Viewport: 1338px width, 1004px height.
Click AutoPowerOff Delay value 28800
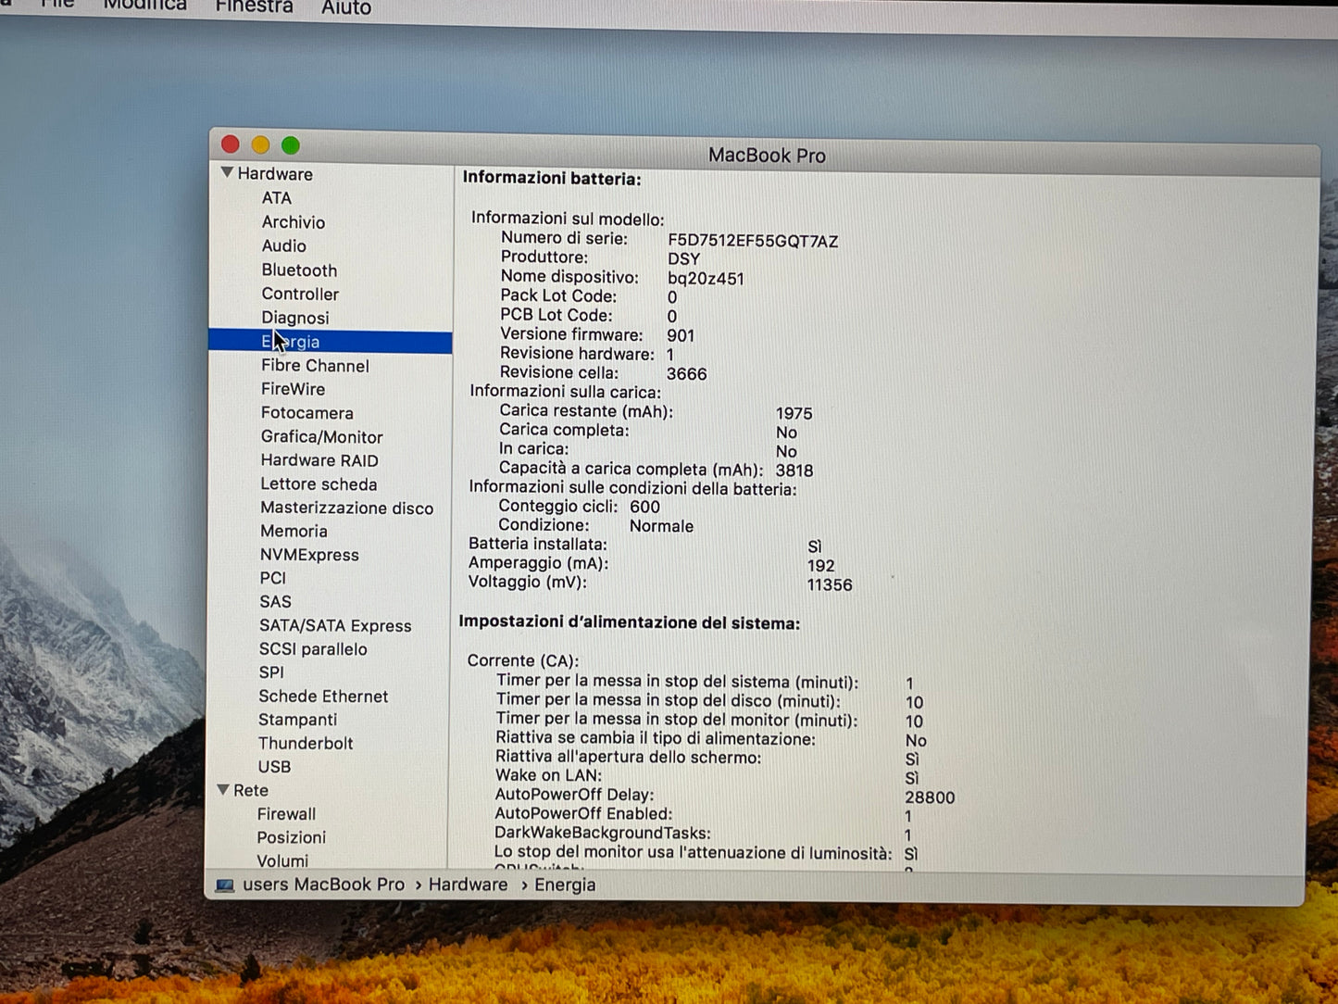pyautogui.click(x=930, y=797)
